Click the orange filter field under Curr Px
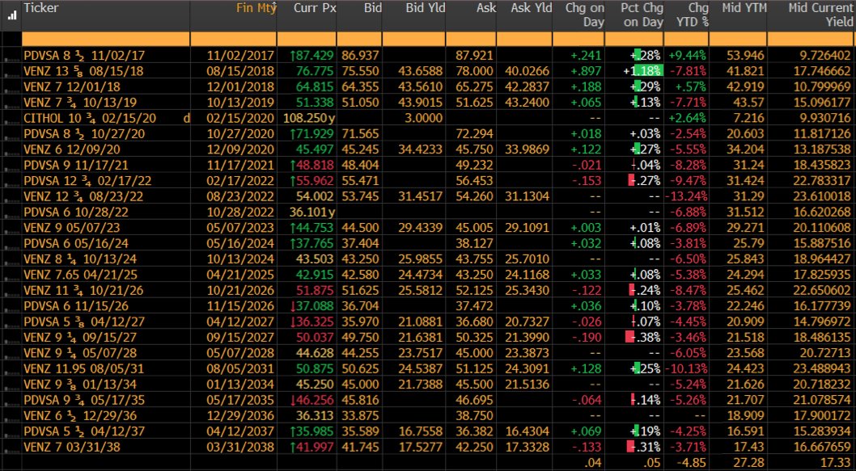This screenshot has width=856, height=471. pos(307,40)
